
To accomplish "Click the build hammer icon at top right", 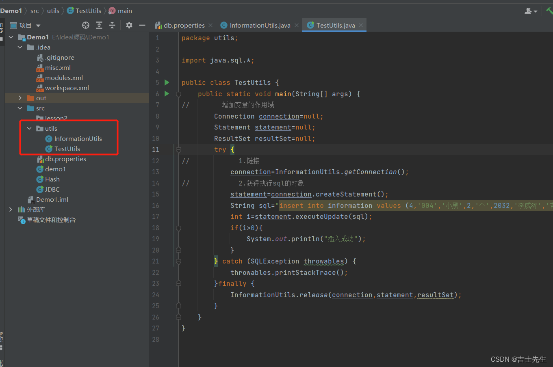I will point(549,11).
